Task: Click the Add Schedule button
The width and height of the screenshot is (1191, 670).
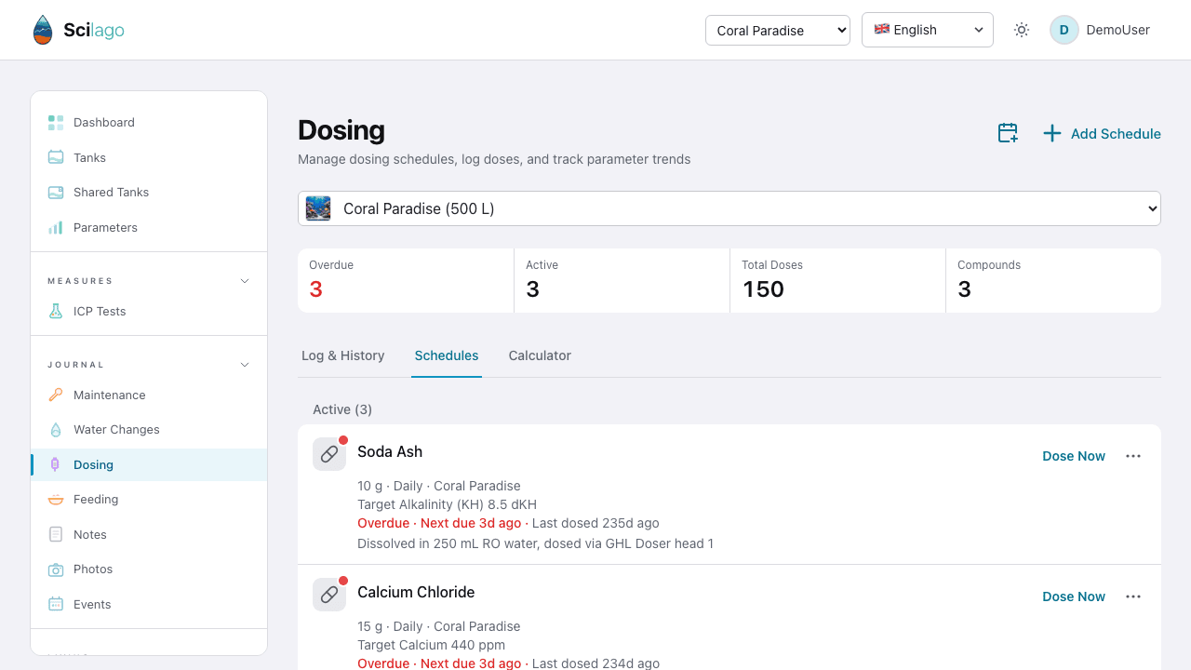Action: [x=1102, y=133]
